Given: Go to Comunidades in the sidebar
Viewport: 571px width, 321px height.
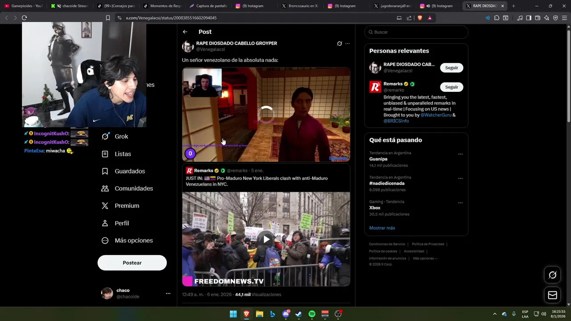Looking at the screenshot, I should [x=128, y=189].
